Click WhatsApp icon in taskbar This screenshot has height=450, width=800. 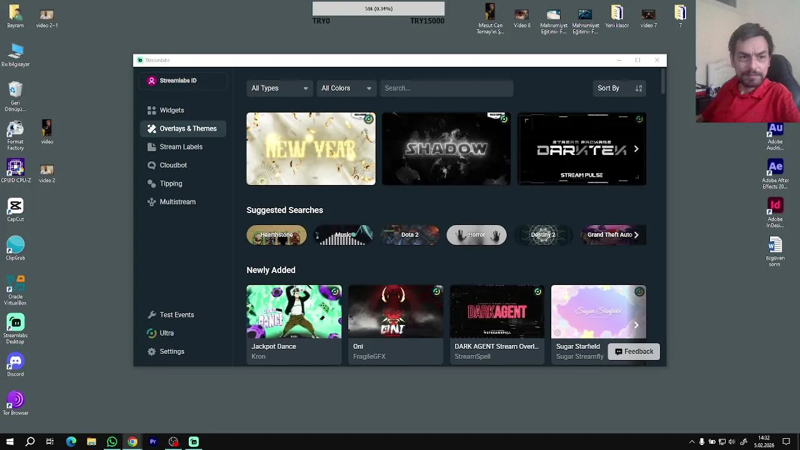(112, 442)
